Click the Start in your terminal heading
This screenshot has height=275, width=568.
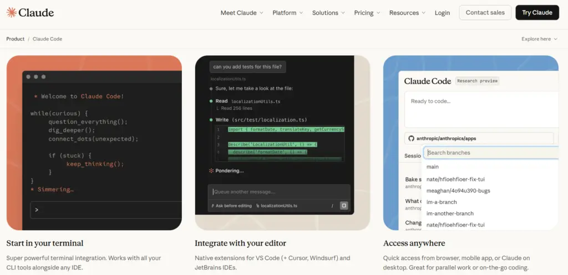click(x=45, y=243)
